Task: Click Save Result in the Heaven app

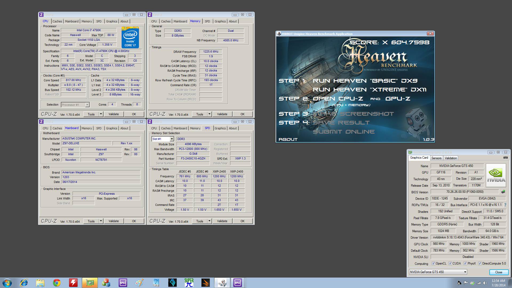Action: [341, 123]
